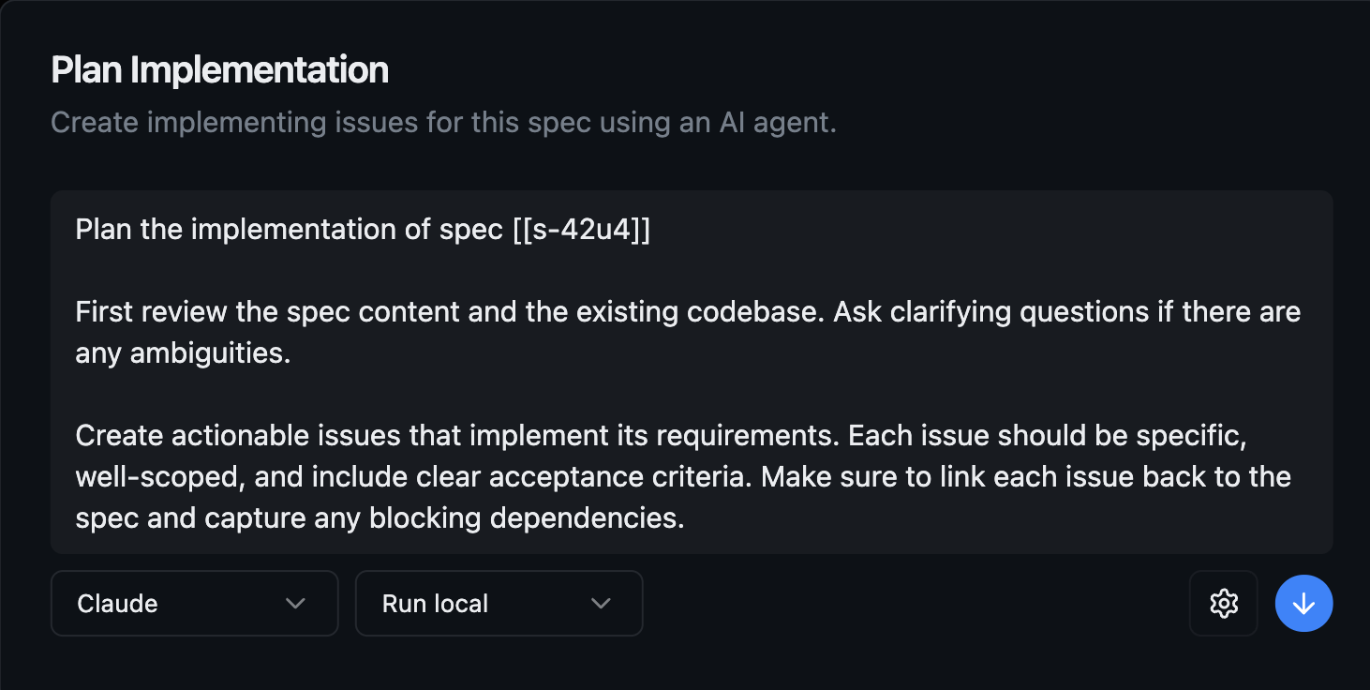Click the chevron next to Claude
Screen dimensions: 1370x690
[x=296, y=603]
